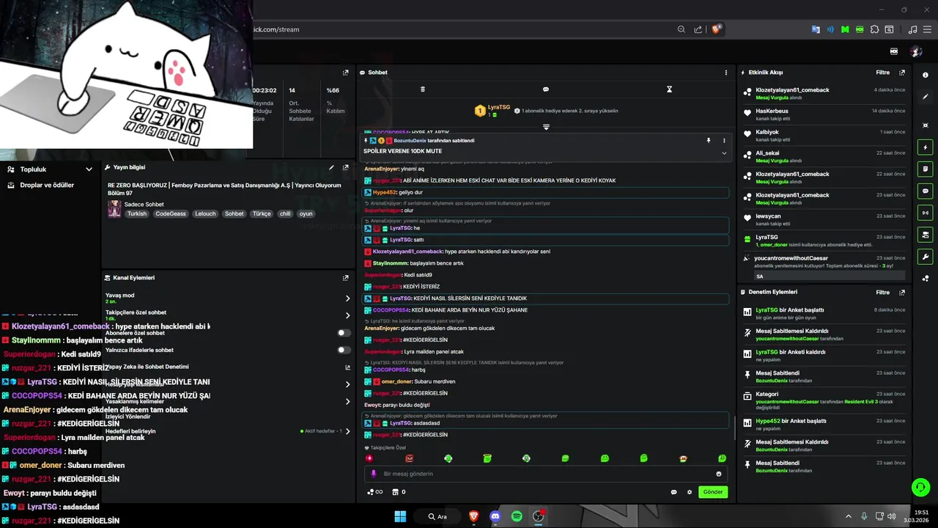Open emoji picker in message box

pyautogui.click(x=719, y=474)
